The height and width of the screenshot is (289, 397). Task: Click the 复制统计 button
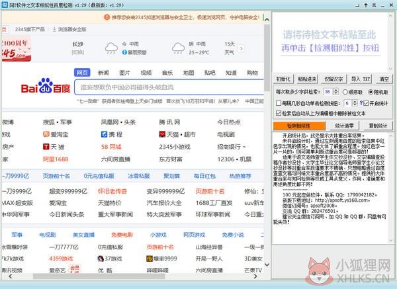[378, 126]
